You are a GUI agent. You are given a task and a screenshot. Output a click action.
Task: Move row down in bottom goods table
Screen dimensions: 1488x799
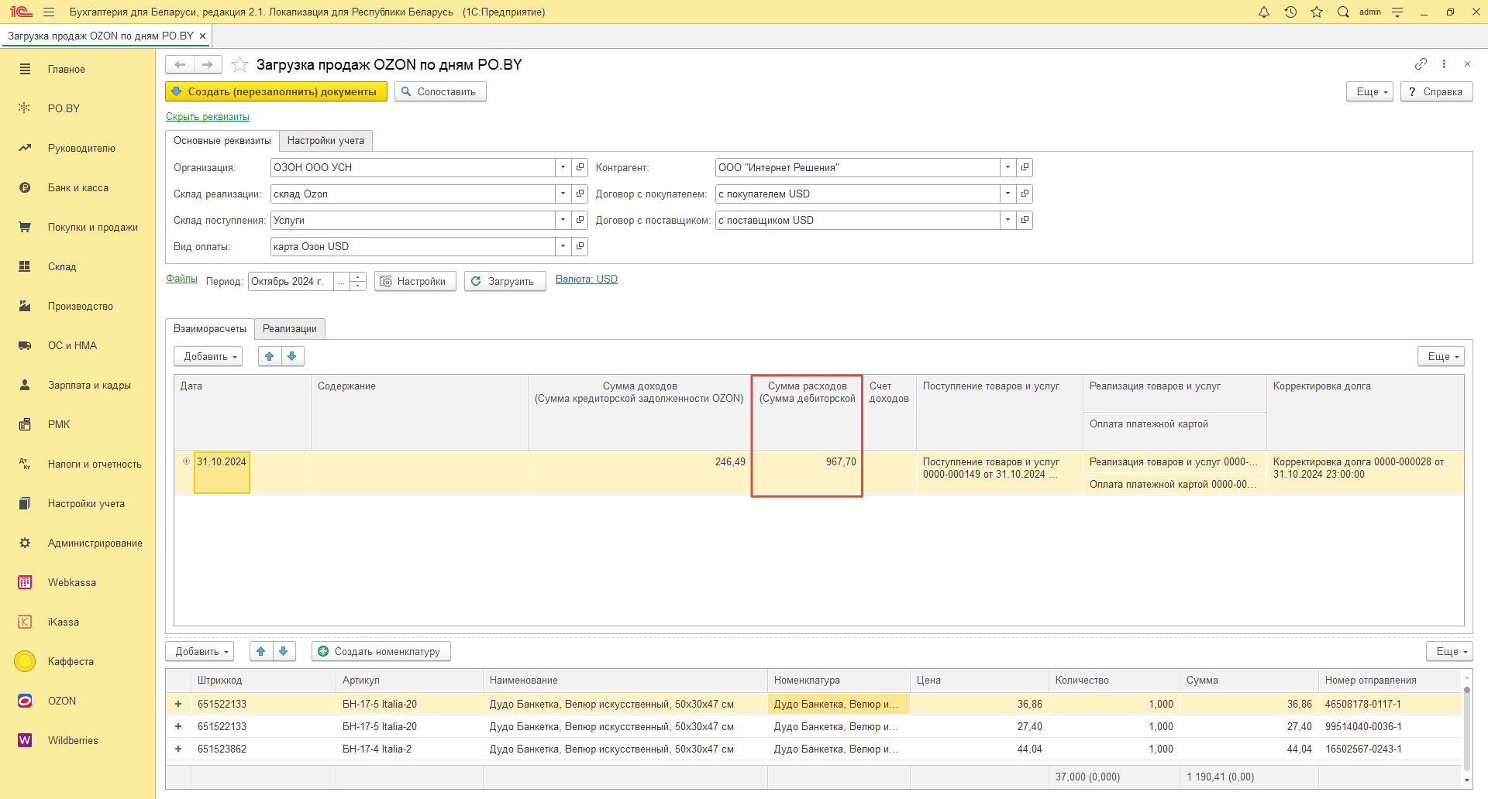(x=284, y=651)
